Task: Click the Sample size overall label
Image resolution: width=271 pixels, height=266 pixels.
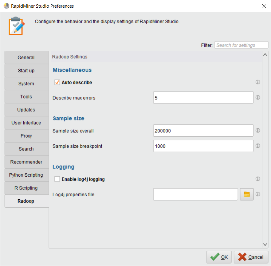Action: [x=73, y=131]
